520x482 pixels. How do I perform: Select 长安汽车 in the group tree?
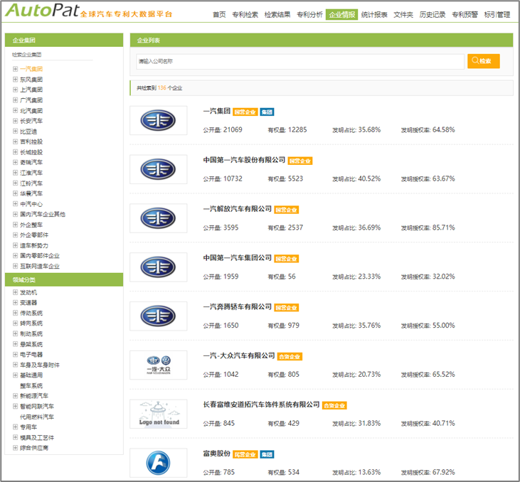(x=31, y=121)
